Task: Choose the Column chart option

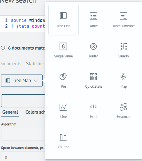Action: pos(63,141)
